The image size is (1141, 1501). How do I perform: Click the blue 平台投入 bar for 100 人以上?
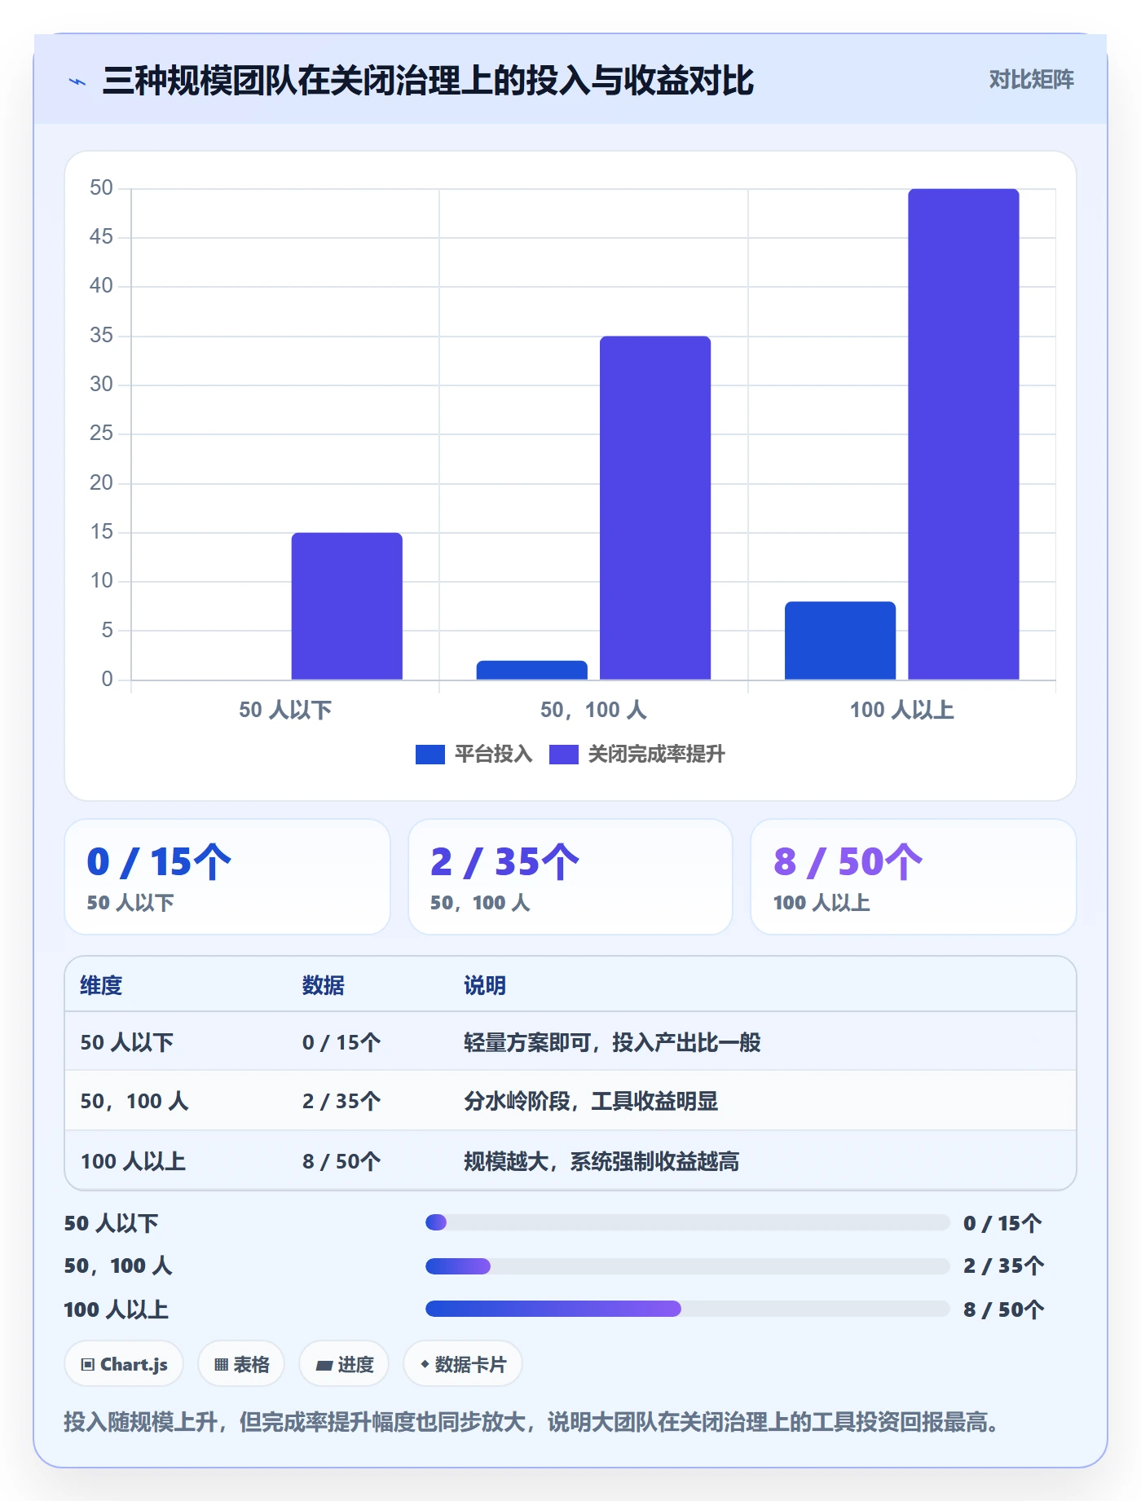pyautogui.click(x=840, y=640)
